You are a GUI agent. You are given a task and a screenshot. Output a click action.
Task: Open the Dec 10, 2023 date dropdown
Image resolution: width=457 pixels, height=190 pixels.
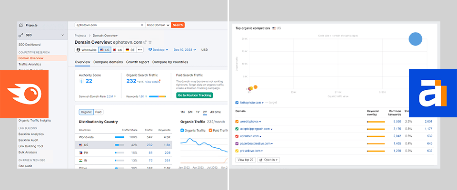point(185,50)
